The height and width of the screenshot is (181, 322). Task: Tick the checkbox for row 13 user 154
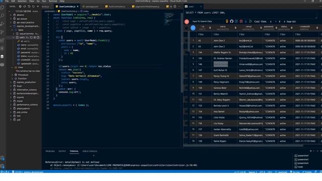[186, 112]
